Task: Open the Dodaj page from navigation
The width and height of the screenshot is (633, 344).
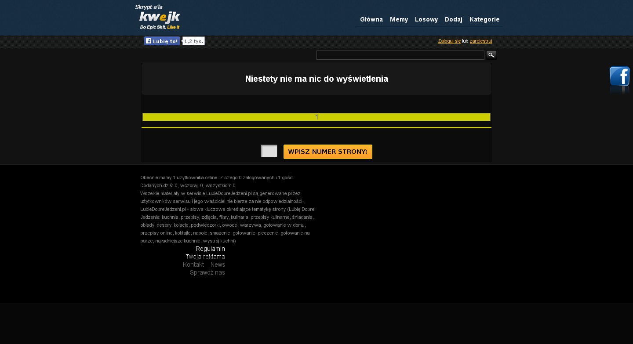Action: [x=453, y=19]
